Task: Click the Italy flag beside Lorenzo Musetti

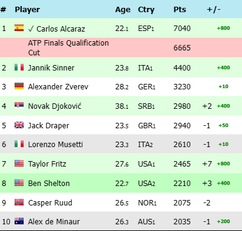Action: (x=19, y=144)
